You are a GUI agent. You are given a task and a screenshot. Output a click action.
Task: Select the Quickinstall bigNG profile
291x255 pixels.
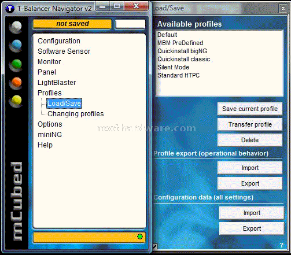pyautogui.click(x=182, y=51)
